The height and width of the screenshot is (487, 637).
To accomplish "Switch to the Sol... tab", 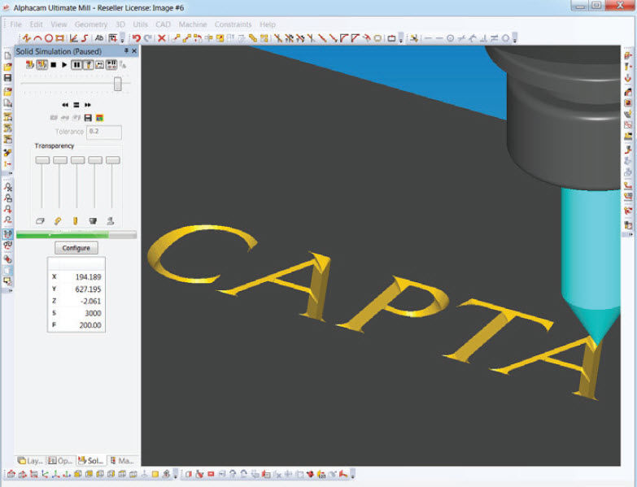I will coord(91,461).
